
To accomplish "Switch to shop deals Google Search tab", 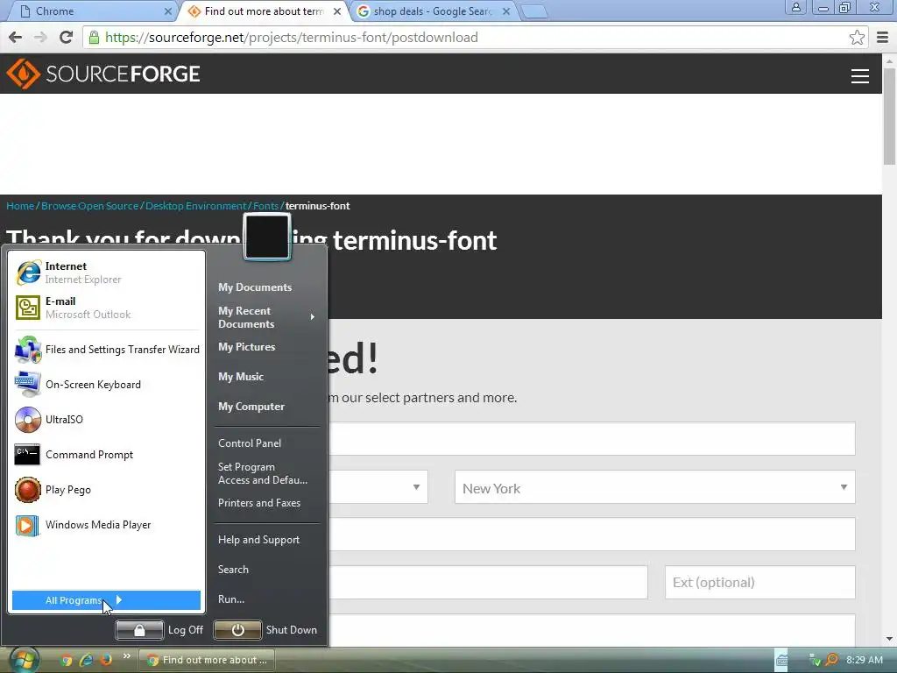I will click(433, 11).
